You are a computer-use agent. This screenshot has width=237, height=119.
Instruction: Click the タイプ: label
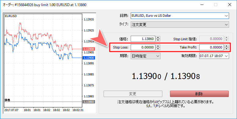(x=124, y=24)
